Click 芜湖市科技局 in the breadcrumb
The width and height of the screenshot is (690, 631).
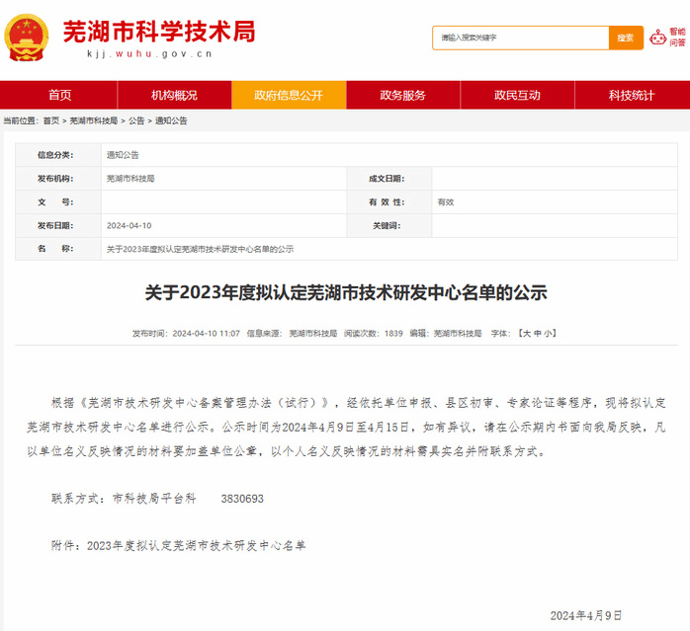(93, 120)
